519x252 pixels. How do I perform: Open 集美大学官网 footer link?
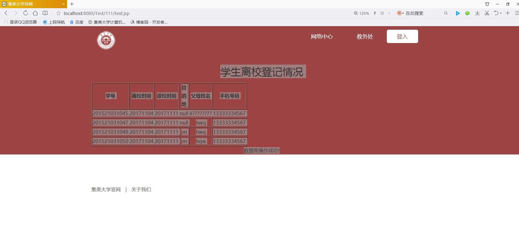(x=106, y=189)
